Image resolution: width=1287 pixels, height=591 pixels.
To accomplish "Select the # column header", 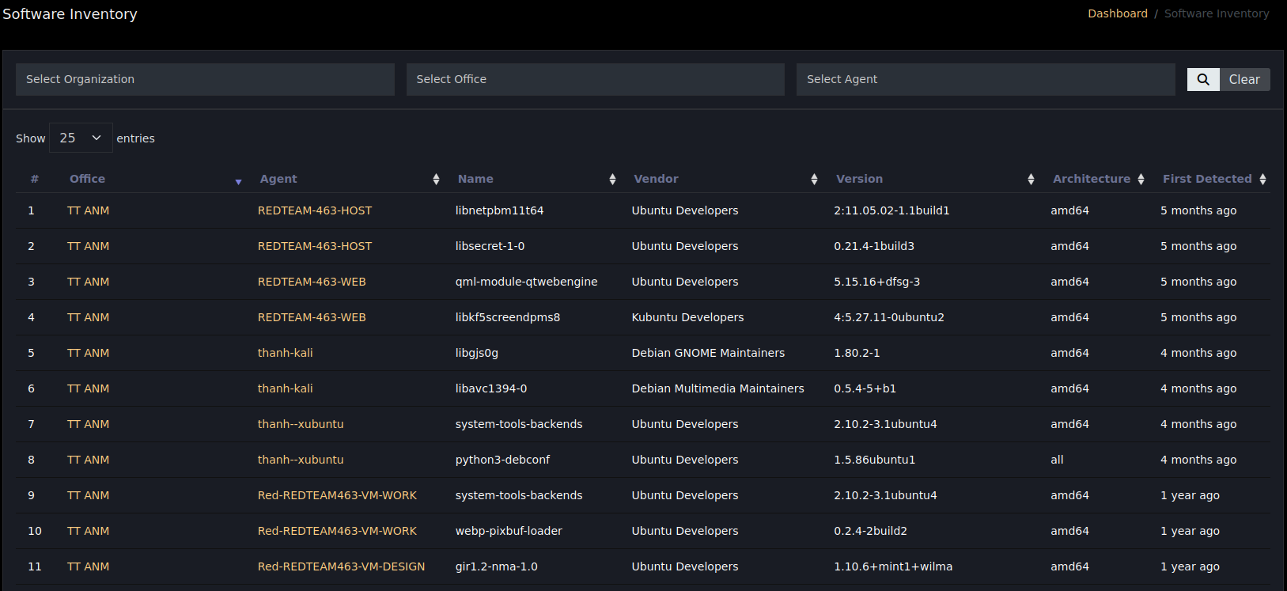I will coord(35,179).
